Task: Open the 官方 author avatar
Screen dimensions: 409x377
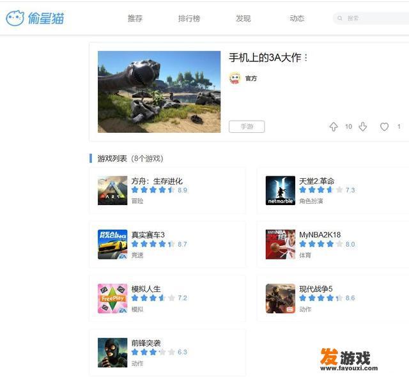Action: (x=235, y=78)
